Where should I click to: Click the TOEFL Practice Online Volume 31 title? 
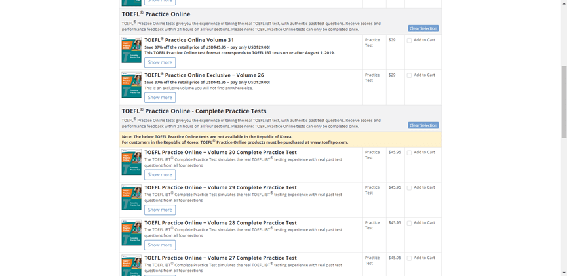pos(189,40)
